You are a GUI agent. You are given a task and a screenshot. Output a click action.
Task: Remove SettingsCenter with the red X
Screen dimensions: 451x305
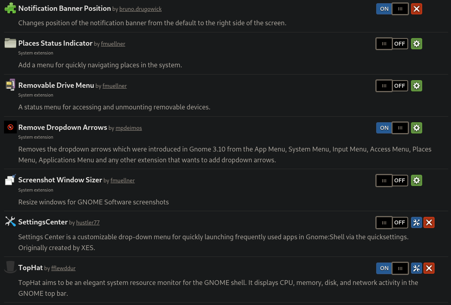coord(429,222)
